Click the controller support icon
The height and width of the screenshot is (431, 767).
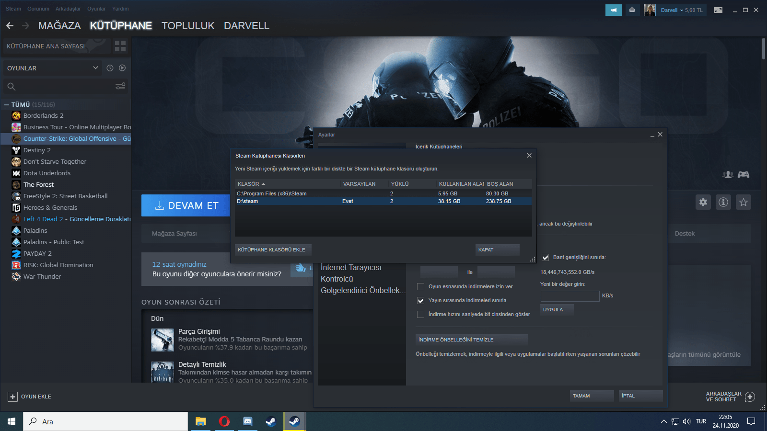point(744,175)
